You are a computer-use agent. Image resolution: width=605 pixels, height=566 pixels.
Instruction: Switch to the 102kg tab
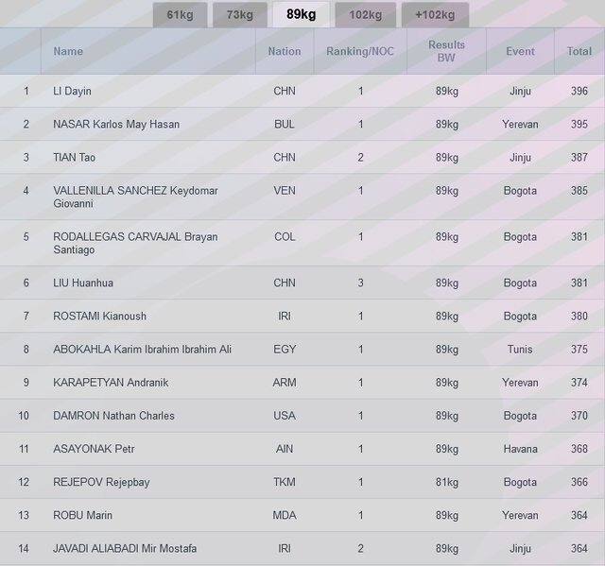pos(365,14)
